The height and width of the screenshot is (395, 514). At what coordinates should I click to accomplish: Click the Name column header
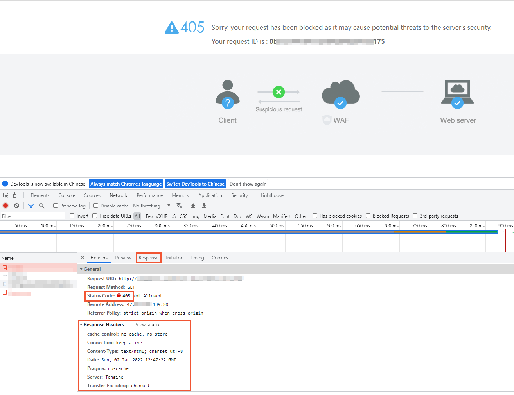pyautogui.click(x=38, y=258)
